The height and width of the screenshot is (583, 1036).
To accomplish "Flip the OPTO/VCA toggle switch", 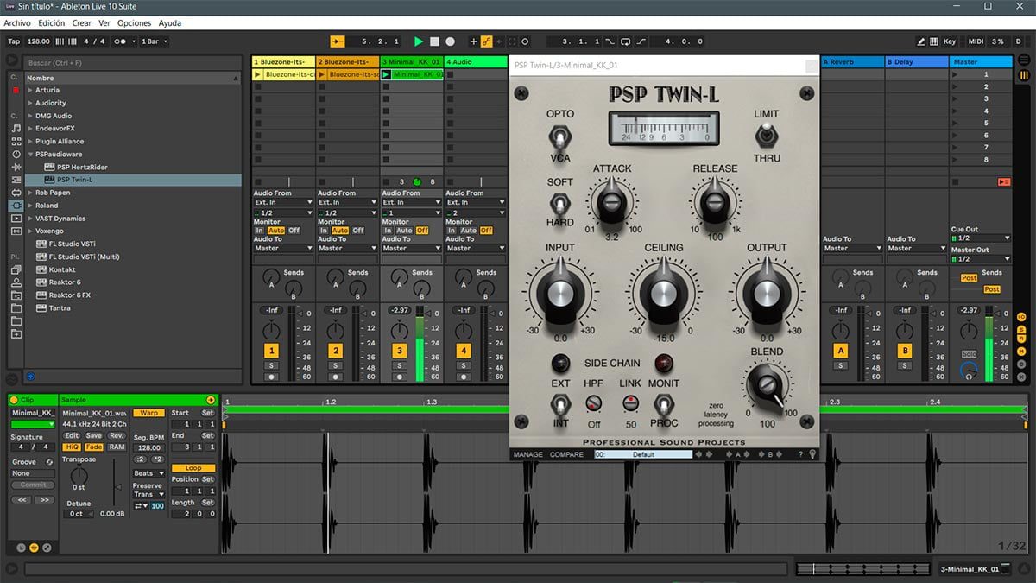I will (559, 136).
